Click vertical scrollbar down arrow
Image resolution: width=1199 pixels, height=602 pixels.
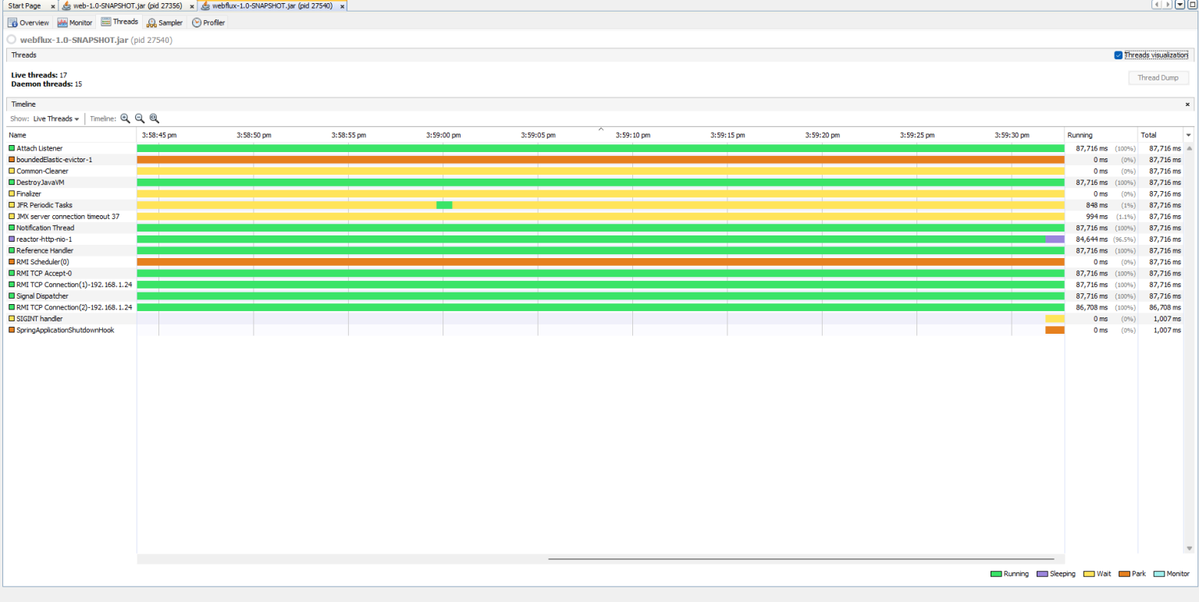pos(1189,549)
